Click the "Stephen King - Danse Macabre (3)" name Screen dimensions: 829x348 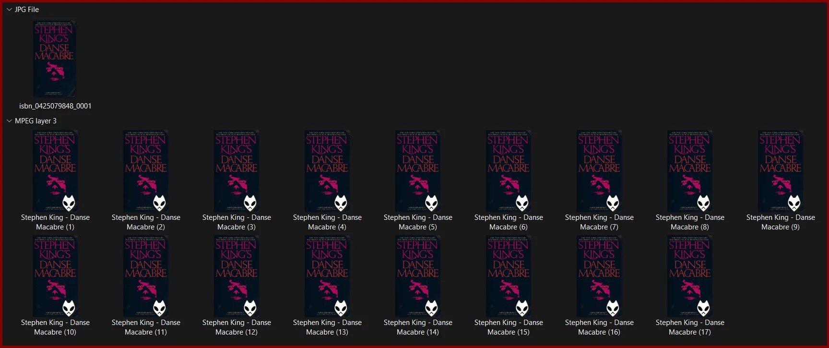(x=237, y=222)
